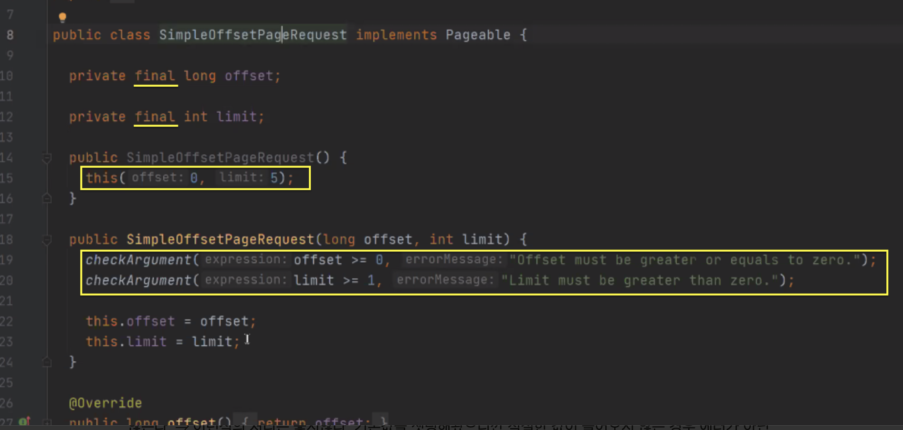The image size is (903, 430).
Task: Click class name SimpleOffsetPageRequest on line 8
Action: point(253,35)
